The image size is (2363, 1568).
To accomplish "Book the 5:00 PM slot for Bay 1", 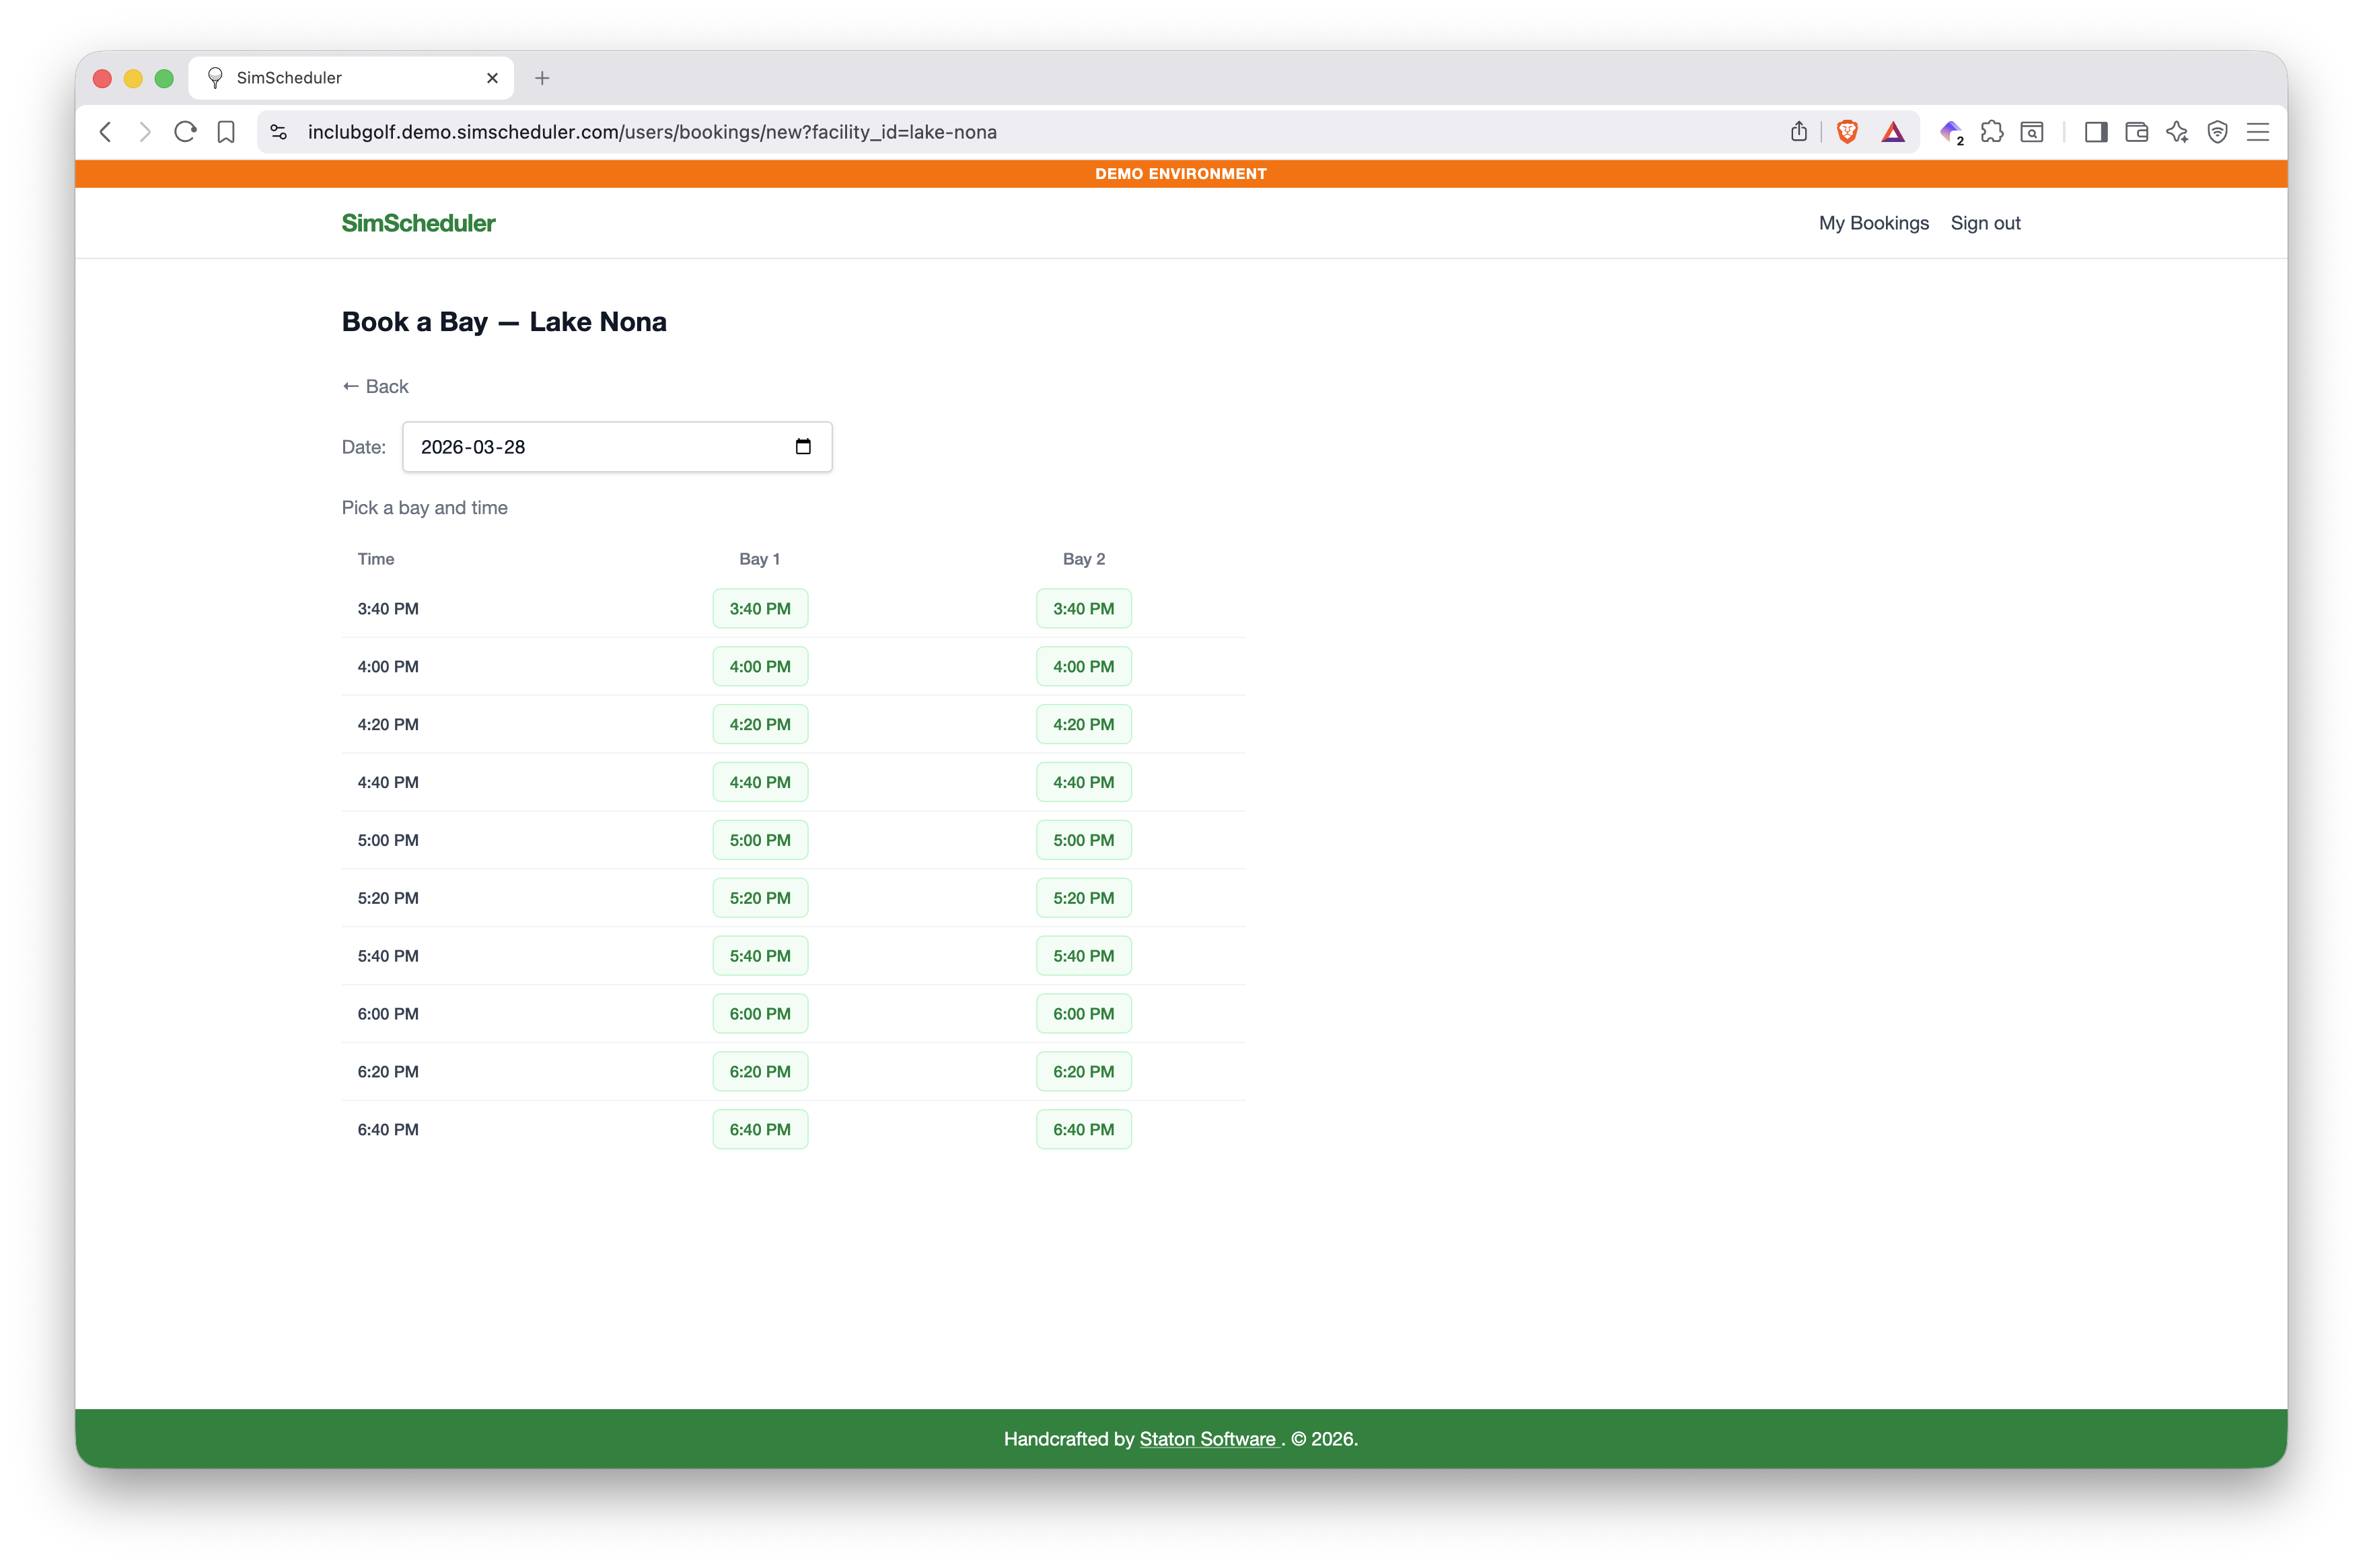I will pyautogui.click(x=760, y=840).
